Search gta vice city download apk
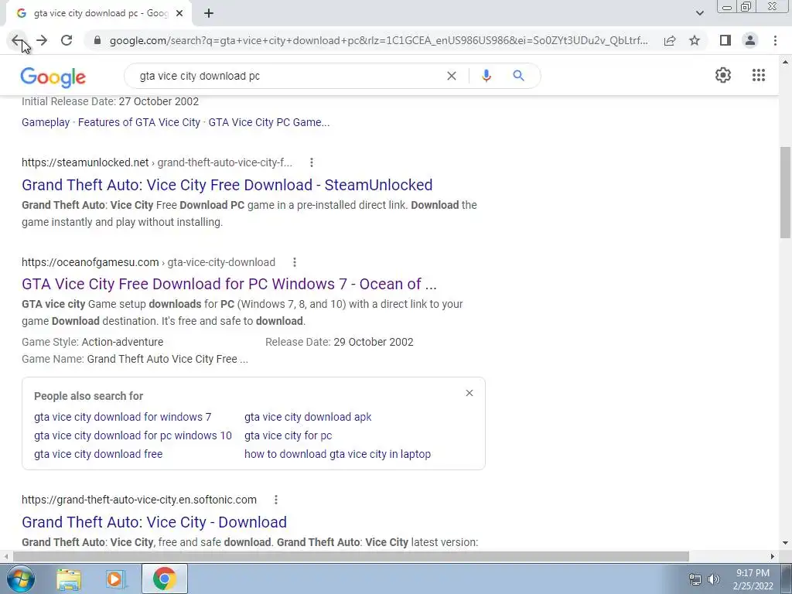The width and height of the screenshot is (792, 594). click(308, 417)
